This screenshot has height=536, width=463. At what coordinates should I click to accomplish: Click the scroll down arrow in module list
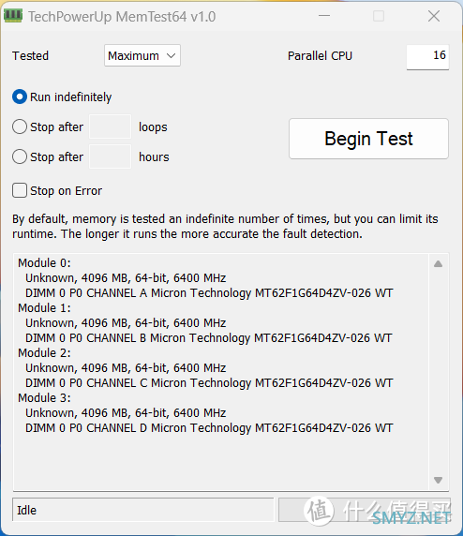438,480
